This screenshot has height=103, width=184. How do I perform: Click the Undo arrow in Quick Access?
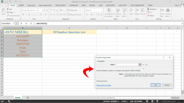pos(10,2)
